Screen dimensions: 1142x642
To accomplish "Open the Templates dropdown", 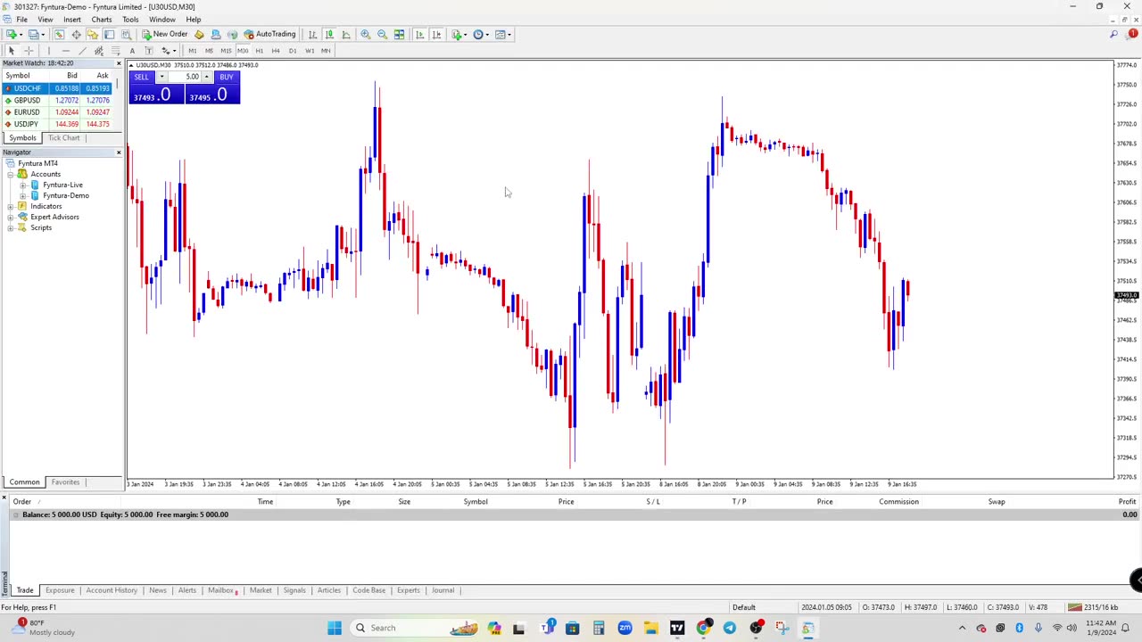I will click(x=502, y=34).
